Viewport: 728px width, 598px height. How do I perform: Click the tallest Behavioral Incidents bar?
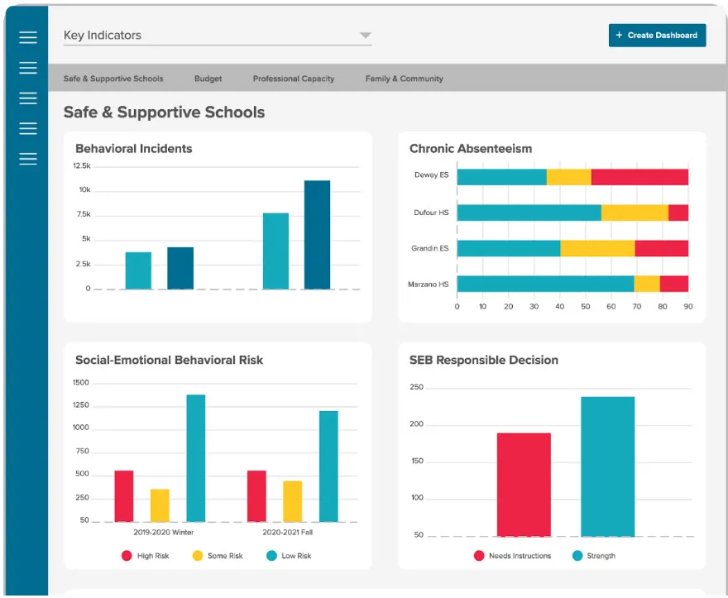click(x=317, y=234)
